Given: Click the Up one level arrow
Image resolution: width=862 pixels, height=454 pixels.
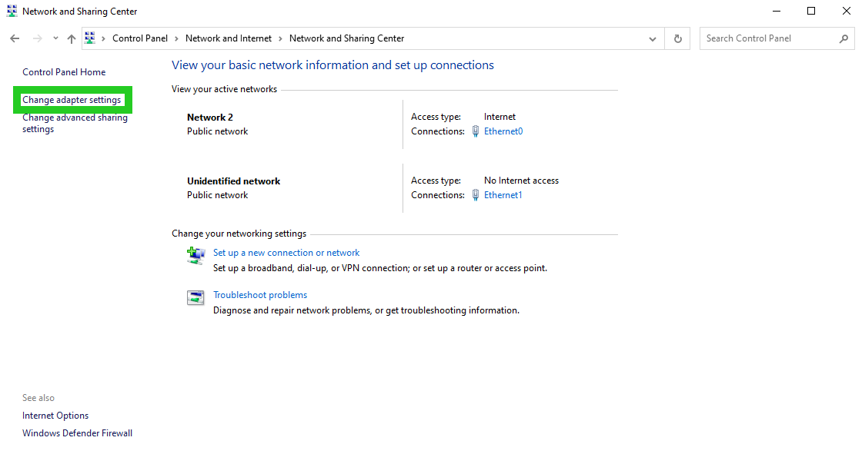Looking at the screenshot, I should click(x=71, y=38).
